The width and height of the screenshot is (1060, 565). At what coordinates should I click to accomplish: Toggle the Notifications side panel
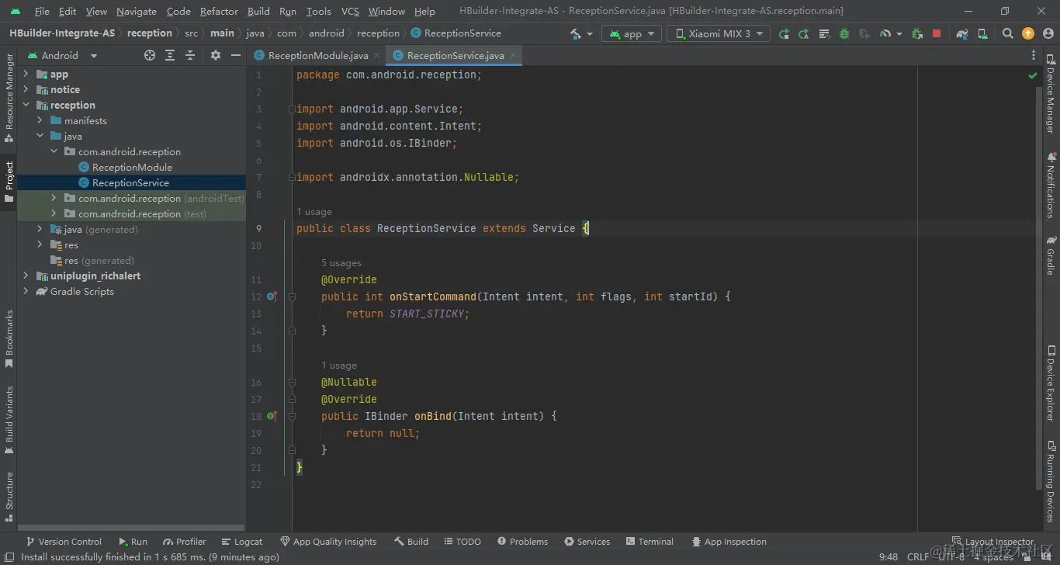click(1051, 185)
